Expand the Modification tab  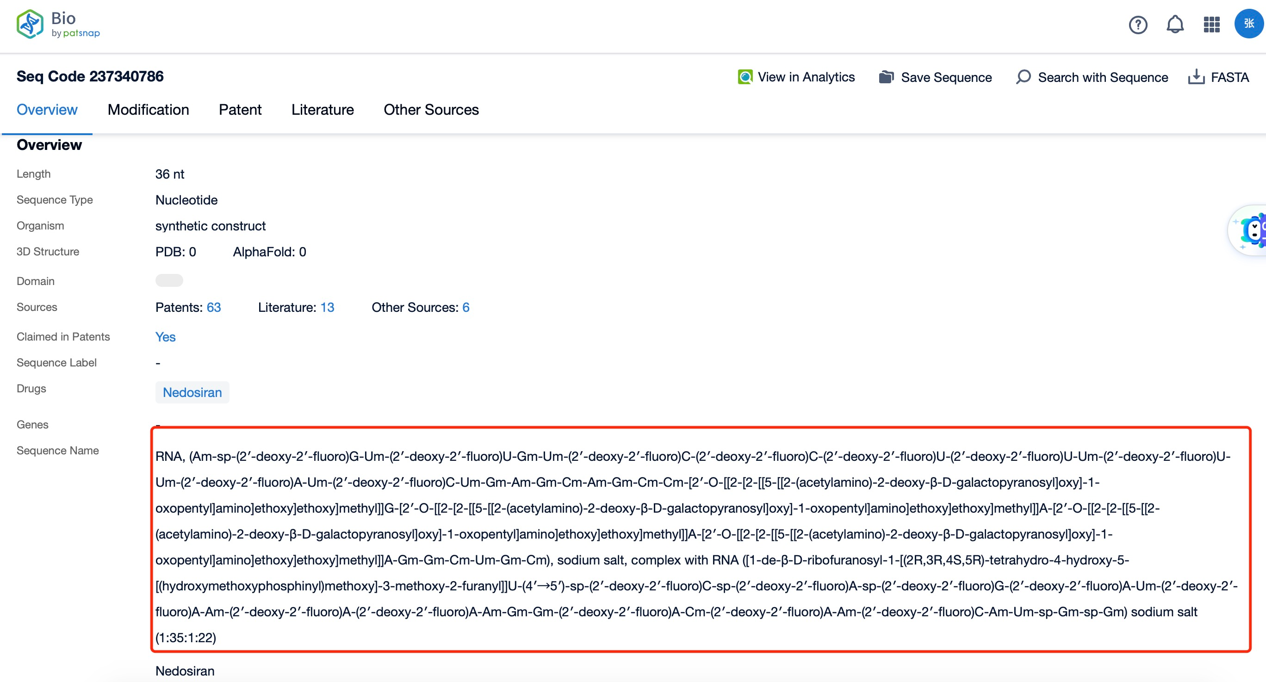(x=148, y=110)
